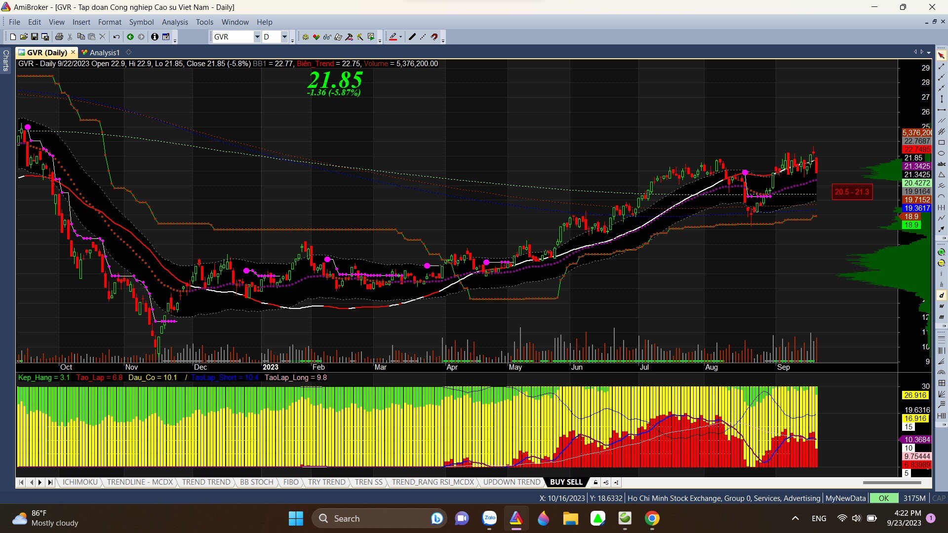Select the UPDOWN TREND sheet tab

tap(512, 482)
